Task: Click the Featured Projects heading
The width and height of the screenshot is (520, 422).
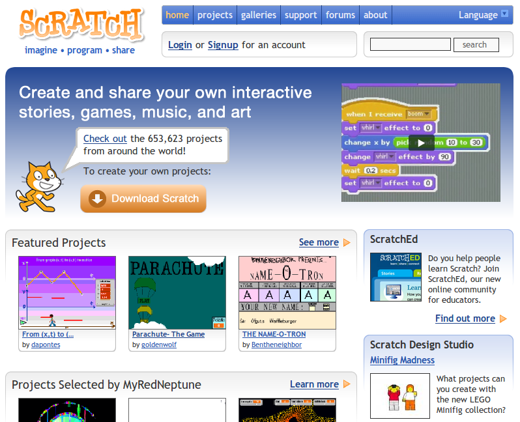Action: coord(59,243)
